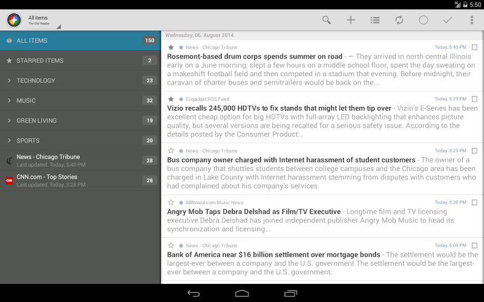484x302 pixels.
Task: Tap the 23 count badge on TECHNOLOGY
Action: click(149, 80)
